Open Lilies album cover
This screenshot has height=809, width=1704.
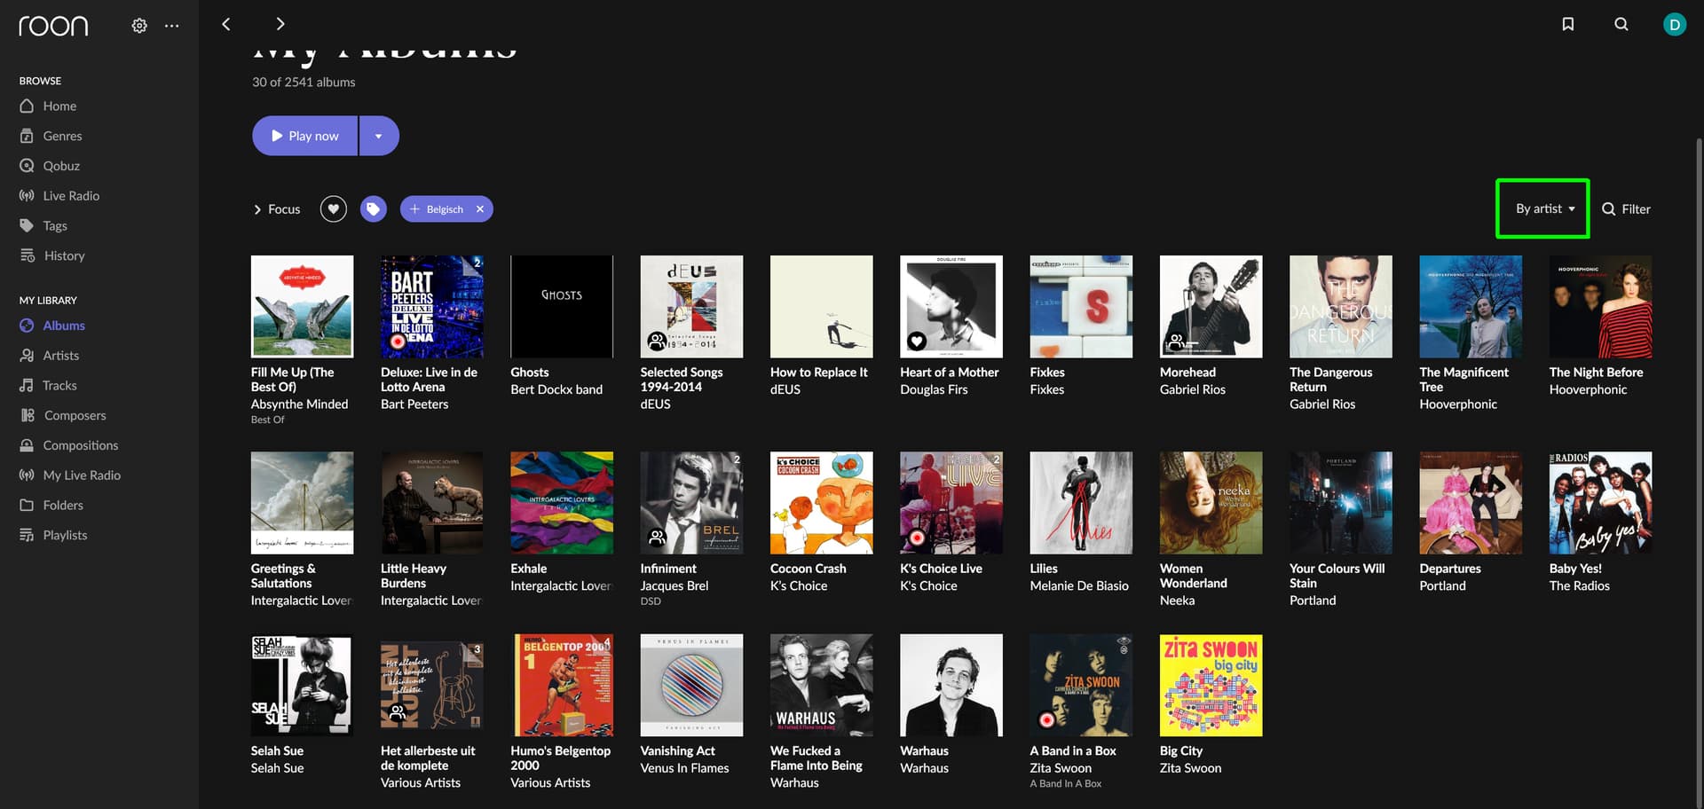click(1081, 503)
